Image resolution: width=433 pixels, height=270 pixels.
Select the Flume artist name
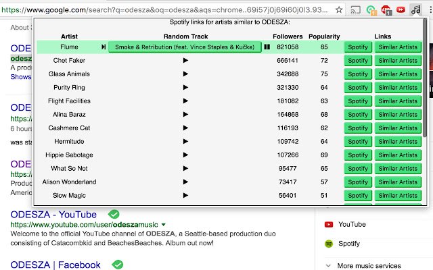tap(69, 47)
